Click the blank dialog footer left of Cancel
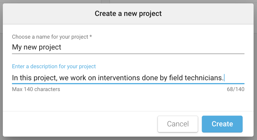257x140 pixels. click(x=80, y=124)
